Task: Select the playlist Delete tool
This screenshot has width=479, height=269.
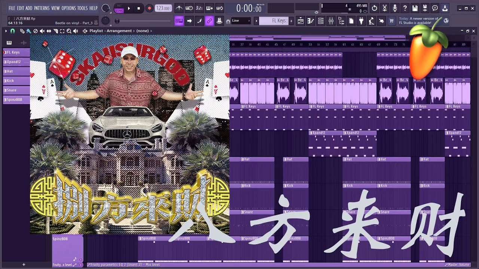Action: pyautogui.click(x=36, y=31)
